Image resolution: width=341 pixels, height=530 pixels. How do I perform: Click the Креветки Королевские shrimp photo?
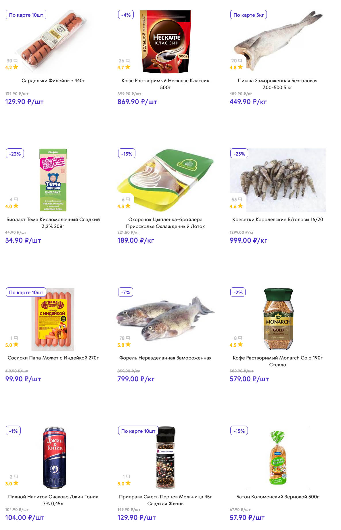[278, 180]
